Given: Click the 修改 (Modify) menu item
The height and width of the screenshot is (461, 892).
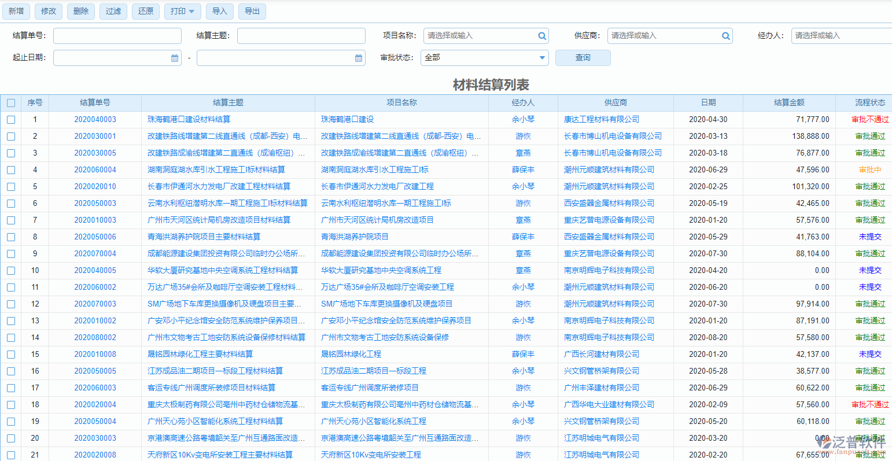Looking at the screenshot, I should point(48,11).
